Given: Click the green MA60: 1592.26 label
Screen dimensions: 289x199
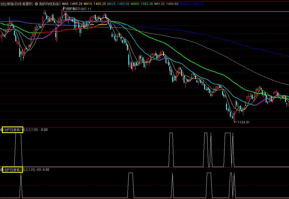Looking at the screenshot, I should [x=142, y=4].
